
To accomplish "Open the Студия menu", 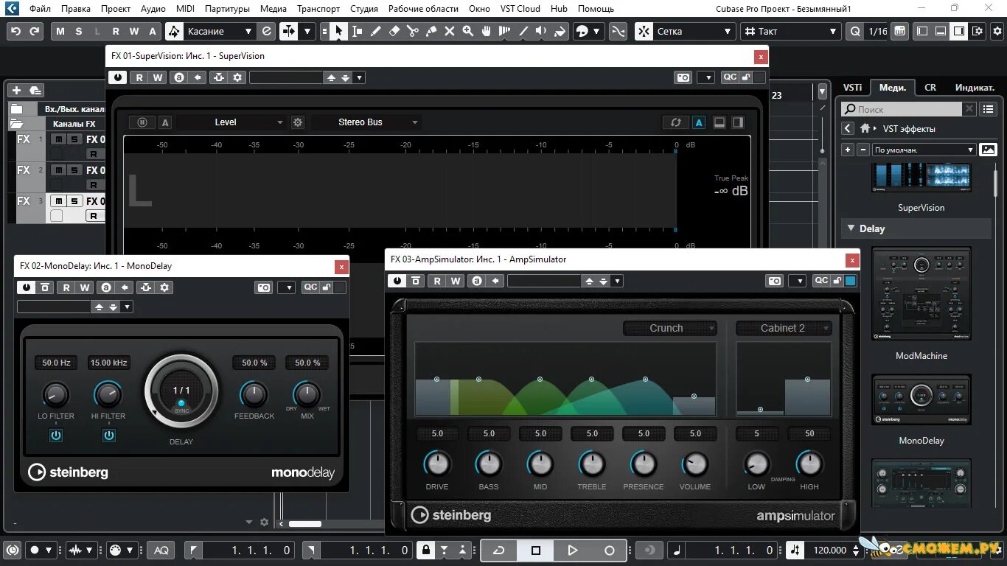I will (x=364, y=9).
